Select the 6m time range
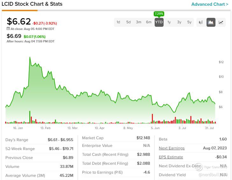Screen dimensions: 232x180 149,22
